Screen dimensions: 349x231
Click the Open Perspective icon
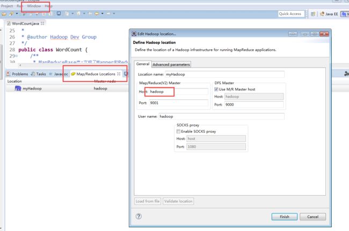pos(313,14)
